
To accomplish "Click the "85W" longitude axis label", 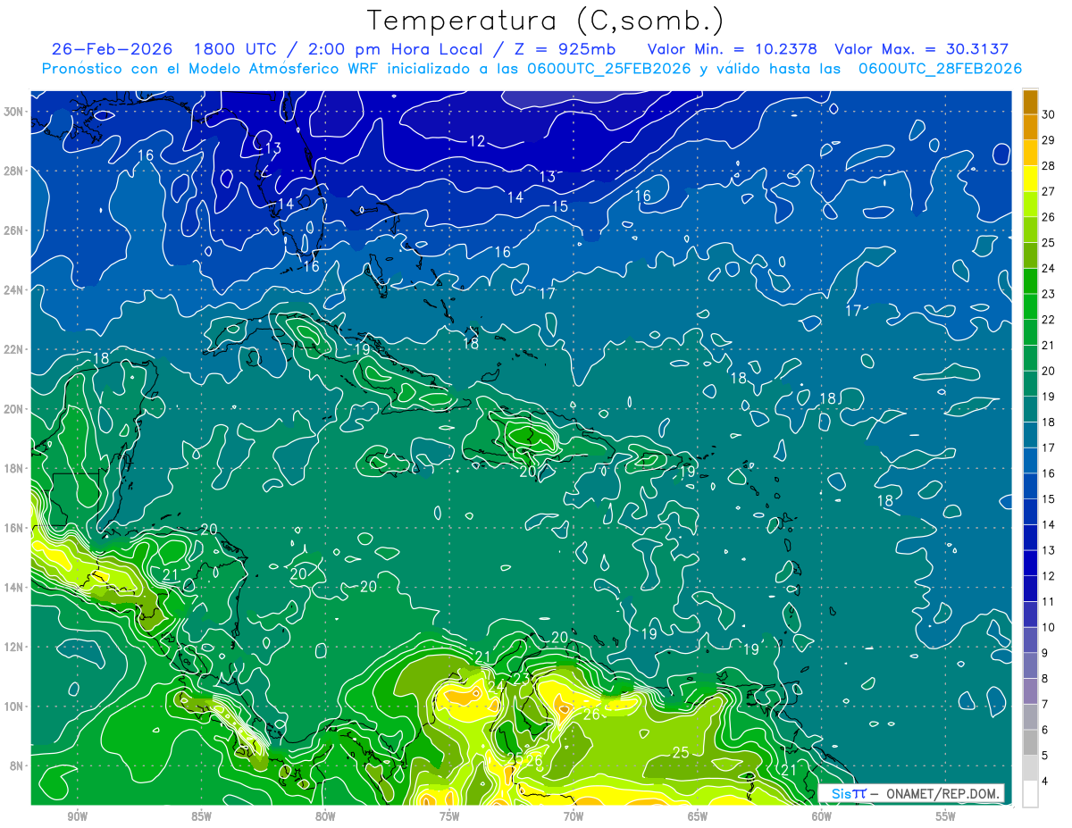I will pyautogui.click(x=201, y=817).
